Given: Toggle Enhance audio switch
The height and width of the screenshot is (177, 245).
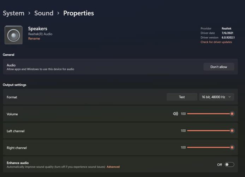Looking at the screenshot, I should pyautogui.click(x=229, y=165).
